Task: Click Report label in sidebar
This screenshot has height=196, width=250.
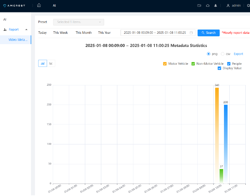Action: point(14,30)
